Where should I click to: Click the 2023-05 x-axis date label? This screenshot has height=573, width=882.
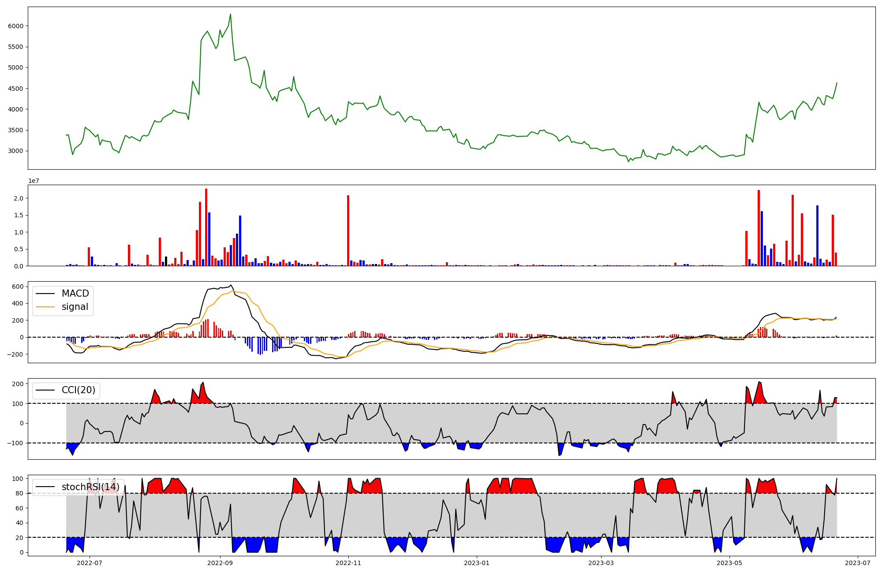pos(729,563)
